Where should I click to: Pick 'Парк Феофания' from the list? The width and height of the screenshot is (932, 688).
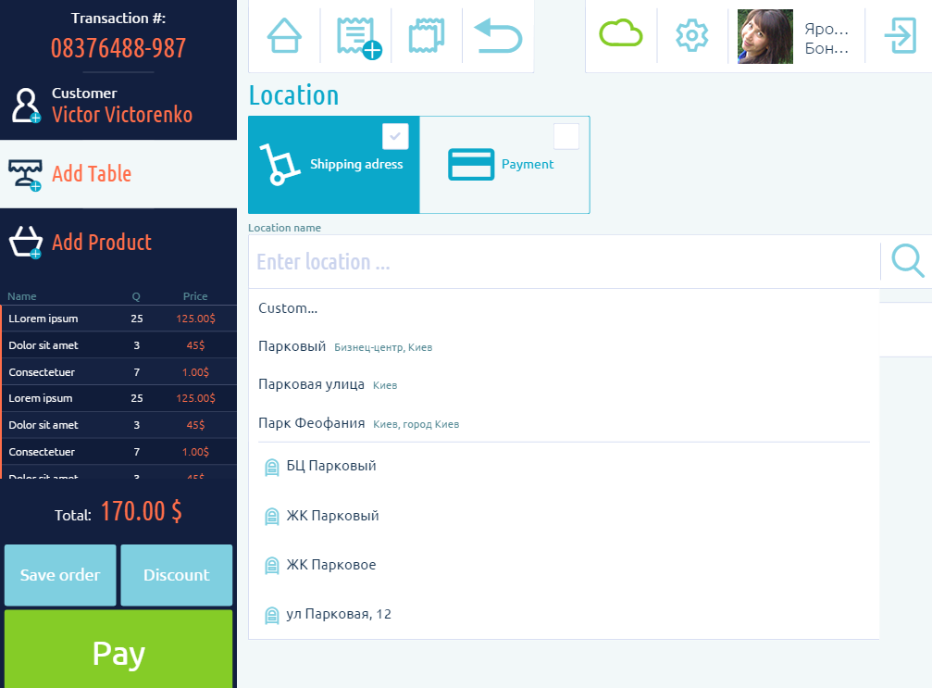point(312,423)
